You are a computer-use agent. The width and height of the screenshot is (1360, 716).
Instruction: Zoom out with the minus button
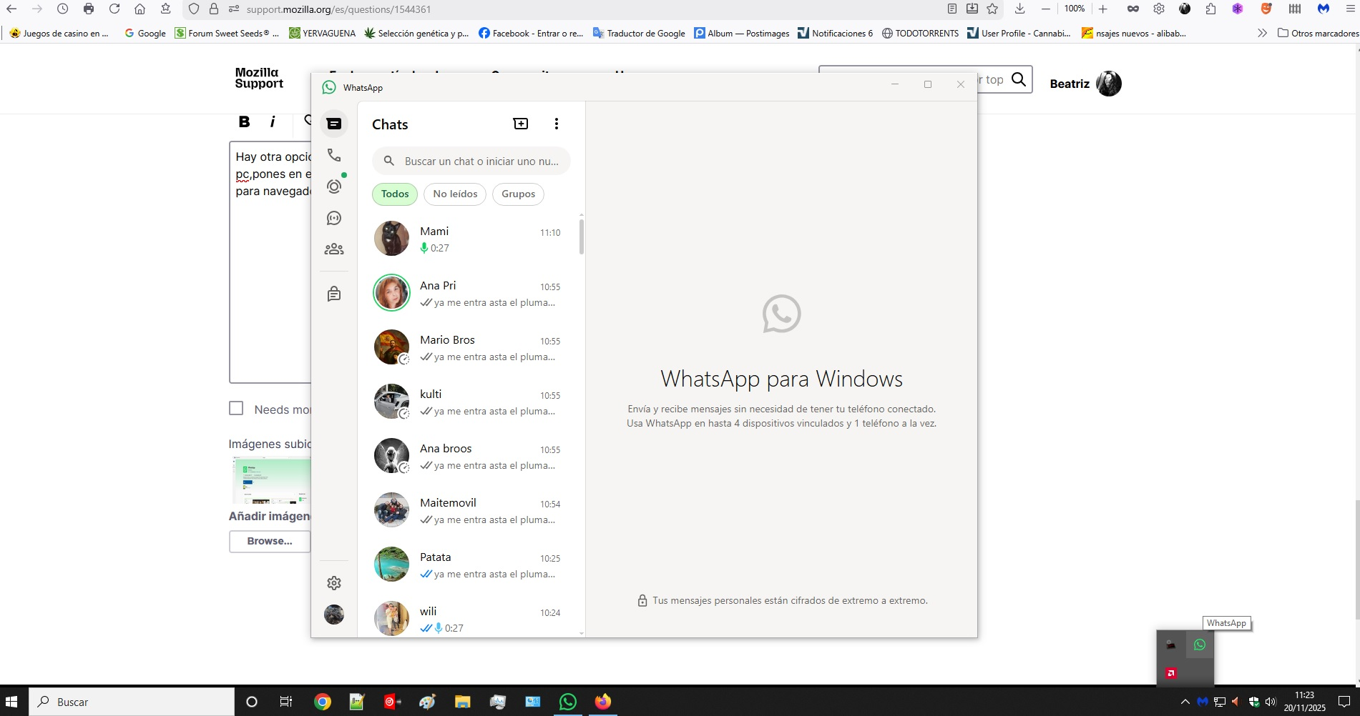pyautogui.click(x=1046, y=9)
